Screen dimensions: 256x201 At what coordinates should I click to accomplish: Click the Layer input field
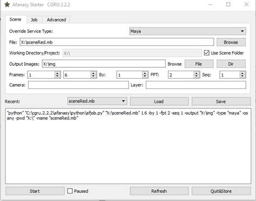(196, 85)
